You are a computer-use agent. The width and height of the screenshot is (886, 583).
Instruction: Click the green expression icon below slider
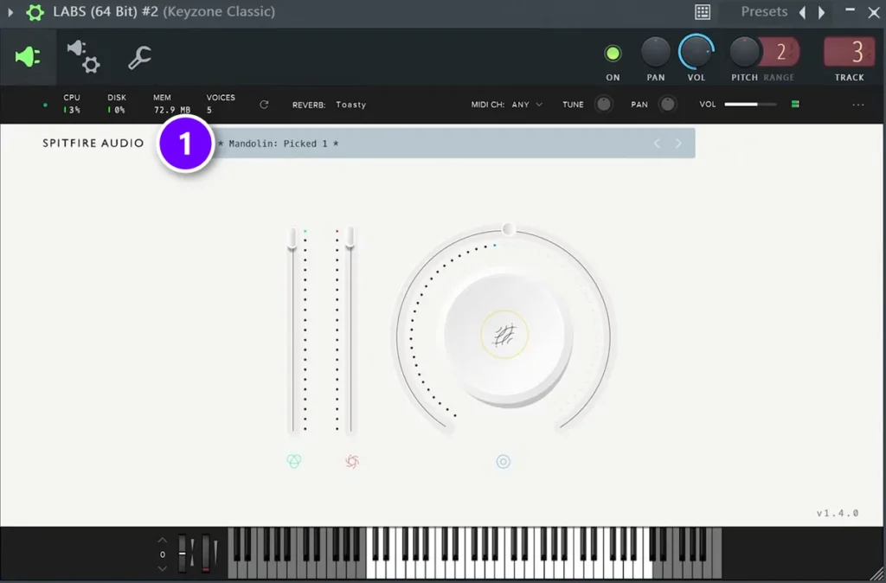294,462
